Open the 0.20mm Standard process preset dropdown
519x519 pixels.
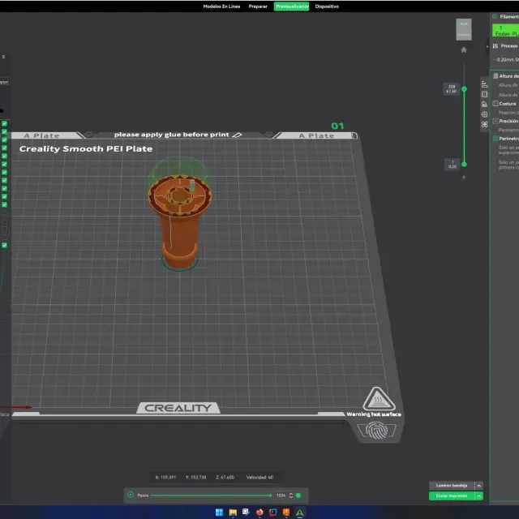506,59
